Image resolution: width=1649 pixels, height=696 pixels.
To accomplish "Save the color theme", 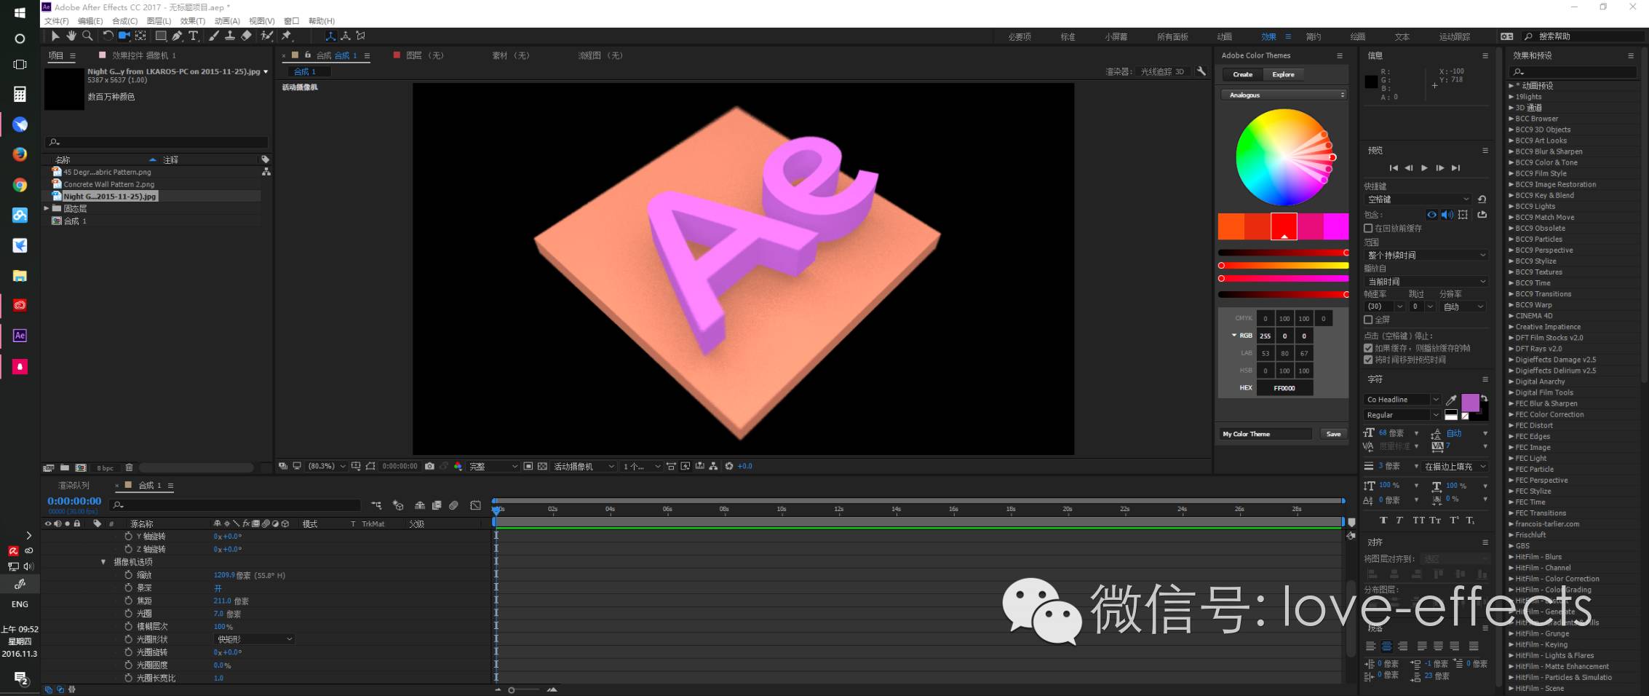I will (x=1333, y=434).
